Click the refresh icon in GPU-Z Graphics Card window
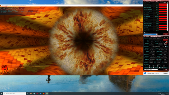 (x=166, y=38)
